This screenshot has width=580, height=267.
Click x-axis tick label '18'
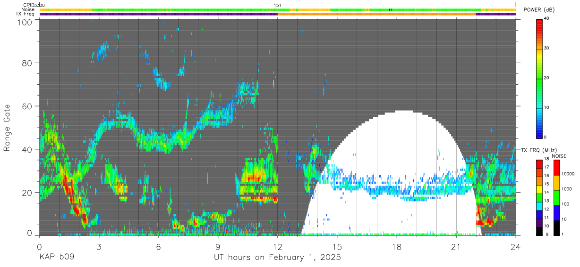coord(397,247)
